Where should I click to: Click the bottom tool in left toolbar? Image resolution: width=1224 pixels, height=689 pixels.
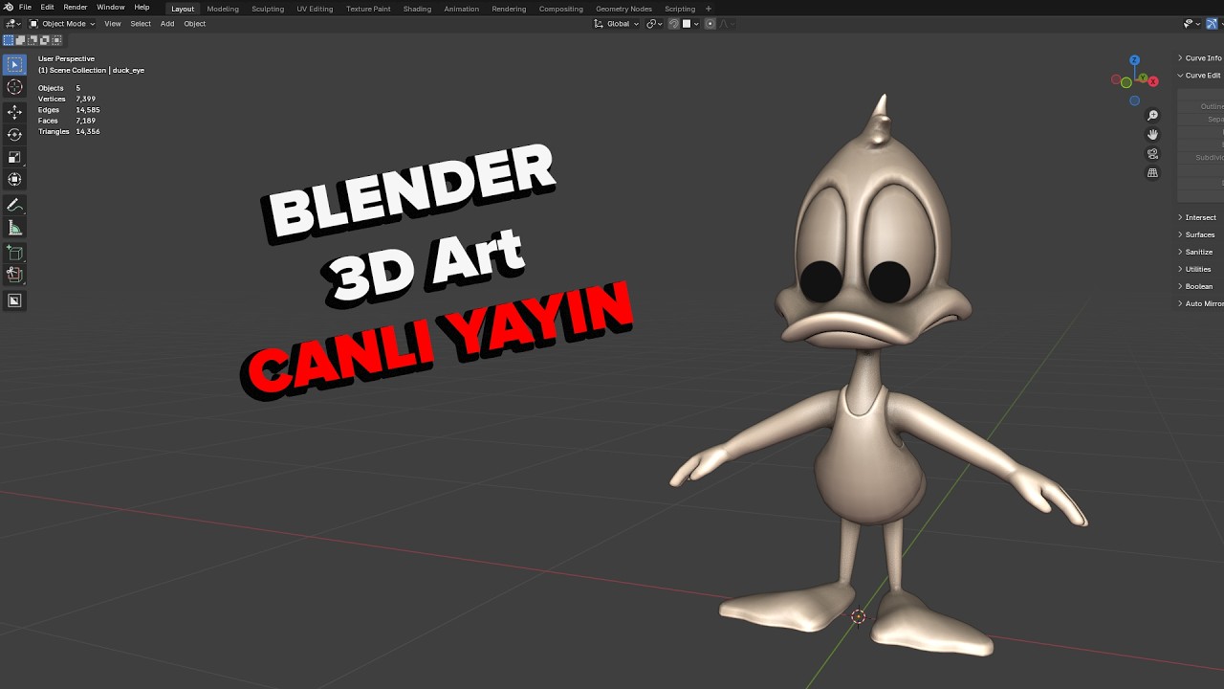tap(14, 300)
